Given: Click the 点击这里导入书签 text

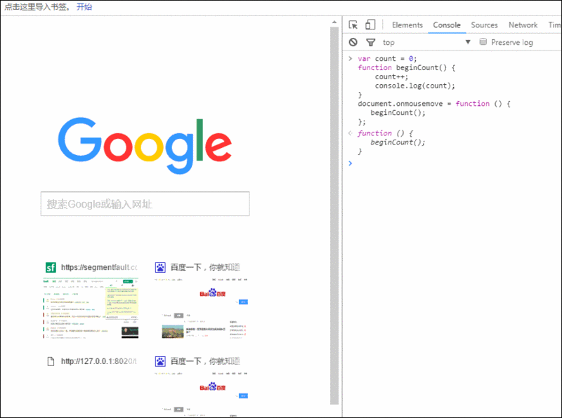Looking at the screenshot, I should [x=38, y=7].
